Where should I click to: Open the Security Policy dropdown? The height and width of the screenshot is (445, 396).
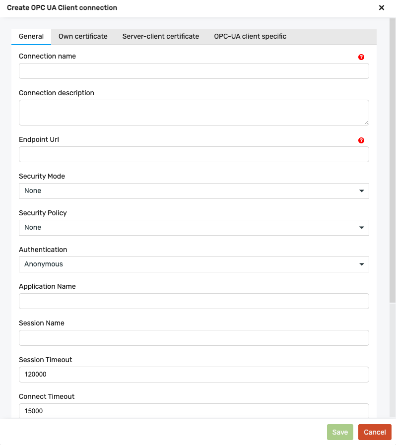[x=194, y=228]
